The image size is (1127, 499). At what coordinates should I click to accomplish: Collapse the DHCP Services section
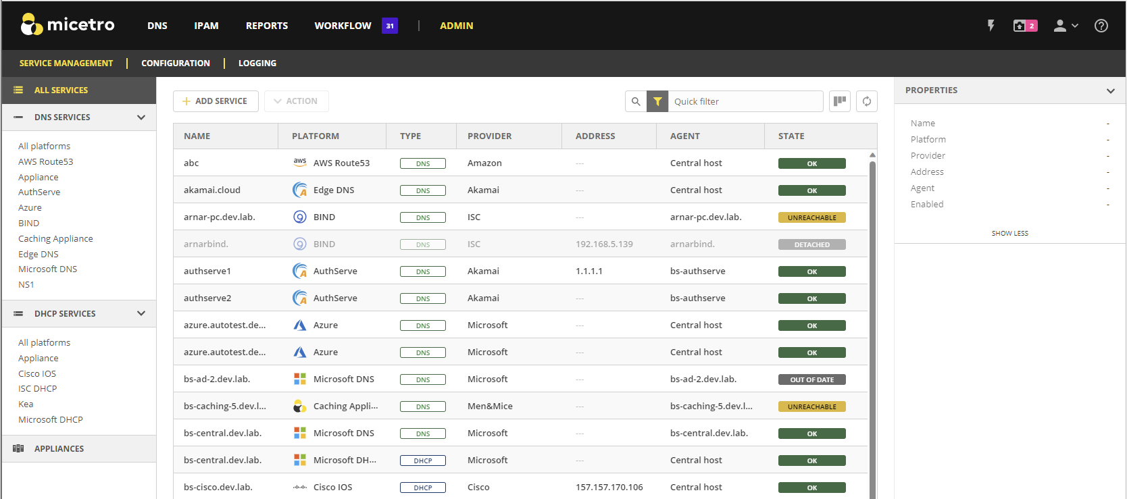point(141,314)
